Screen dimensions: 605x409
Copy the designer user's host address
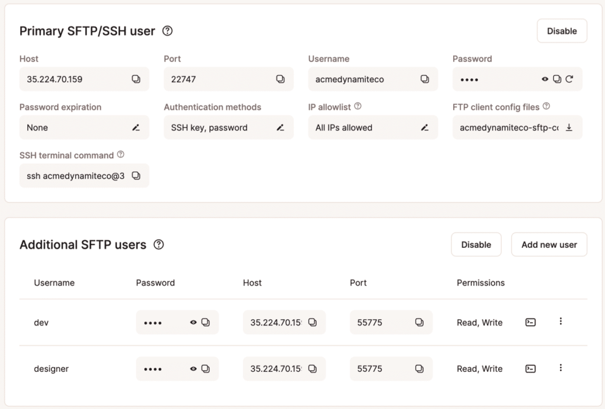click(313, 369)
